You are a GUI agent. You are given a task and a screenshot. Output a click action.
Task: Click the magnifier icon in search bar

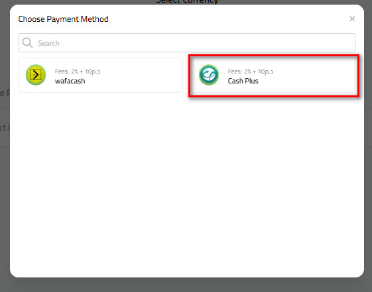[27, 43]
